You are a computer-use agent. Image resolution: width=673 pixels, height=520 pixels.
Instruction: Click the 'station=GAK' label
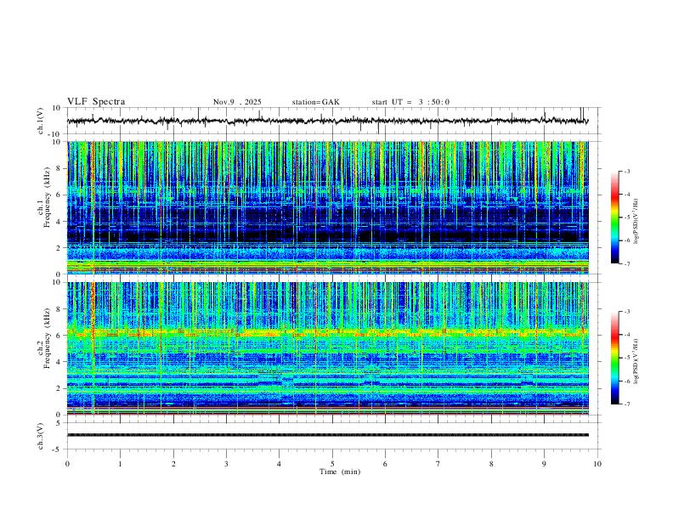click(315, 102)
